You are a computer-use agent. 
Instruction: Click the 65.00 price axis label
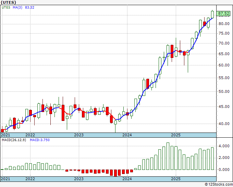pyautogui.click(x=224, y=54)
